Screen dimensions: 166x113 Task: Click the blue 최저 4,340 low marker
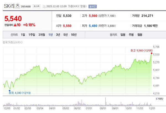tap(9, 90)
